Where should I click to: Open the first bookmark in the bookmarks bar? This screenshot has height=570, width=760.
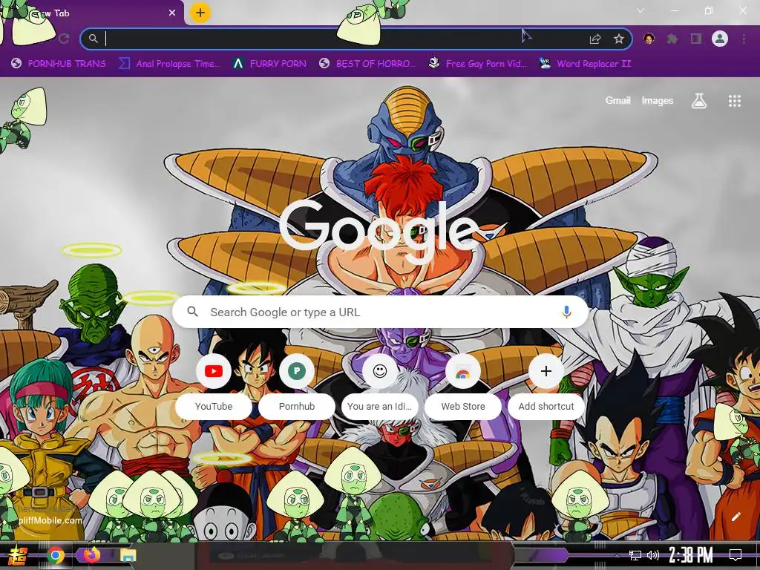point(58,64)
